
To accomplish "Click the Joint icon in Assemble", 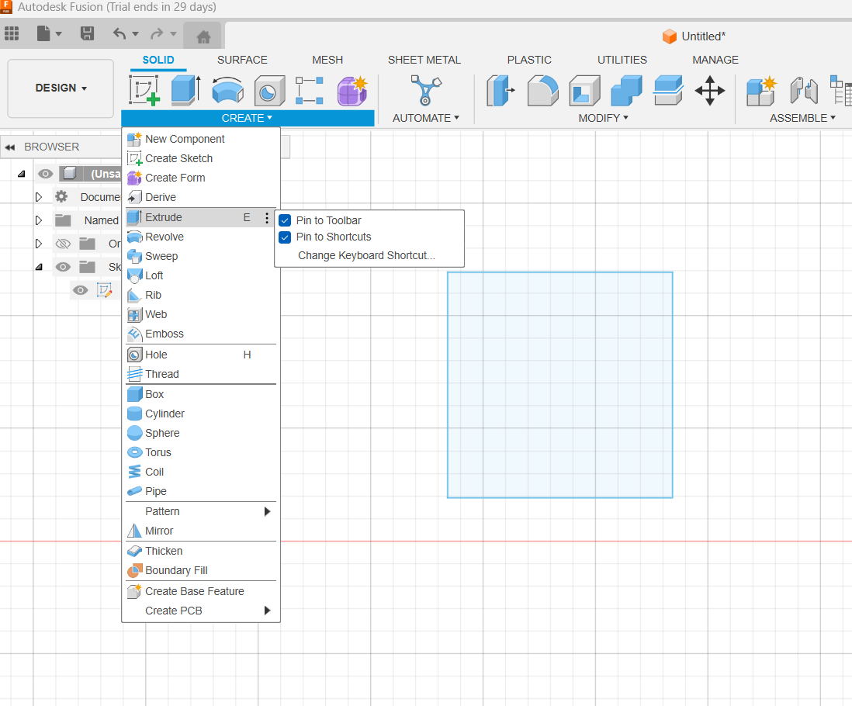I will click(804, 90).
